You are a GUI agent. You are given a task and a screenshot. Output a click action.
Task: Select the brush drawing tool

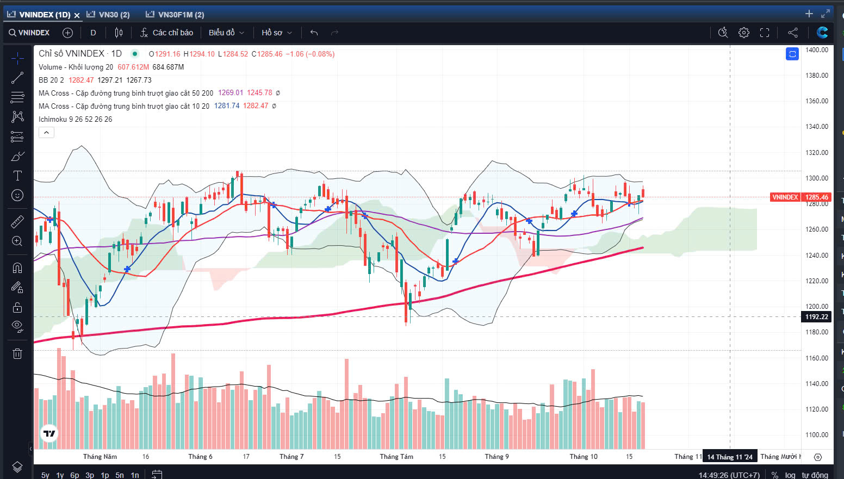tap(17, 156)
